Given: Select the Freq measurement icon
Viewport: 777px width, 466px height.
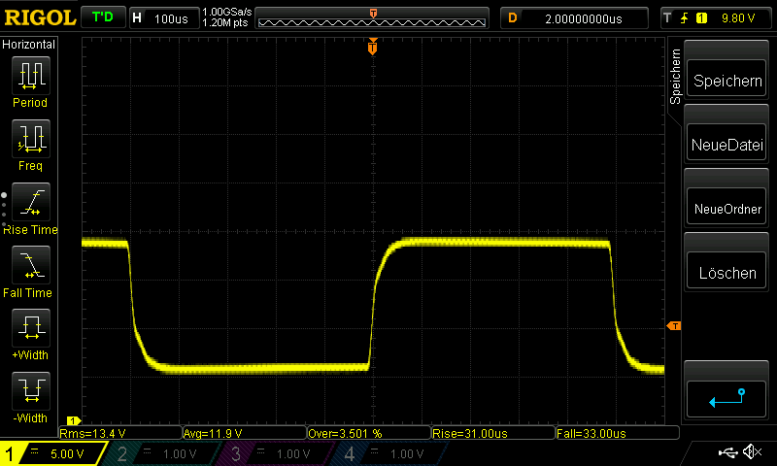Looking at the screenshot, I should (x=30, y=139).
